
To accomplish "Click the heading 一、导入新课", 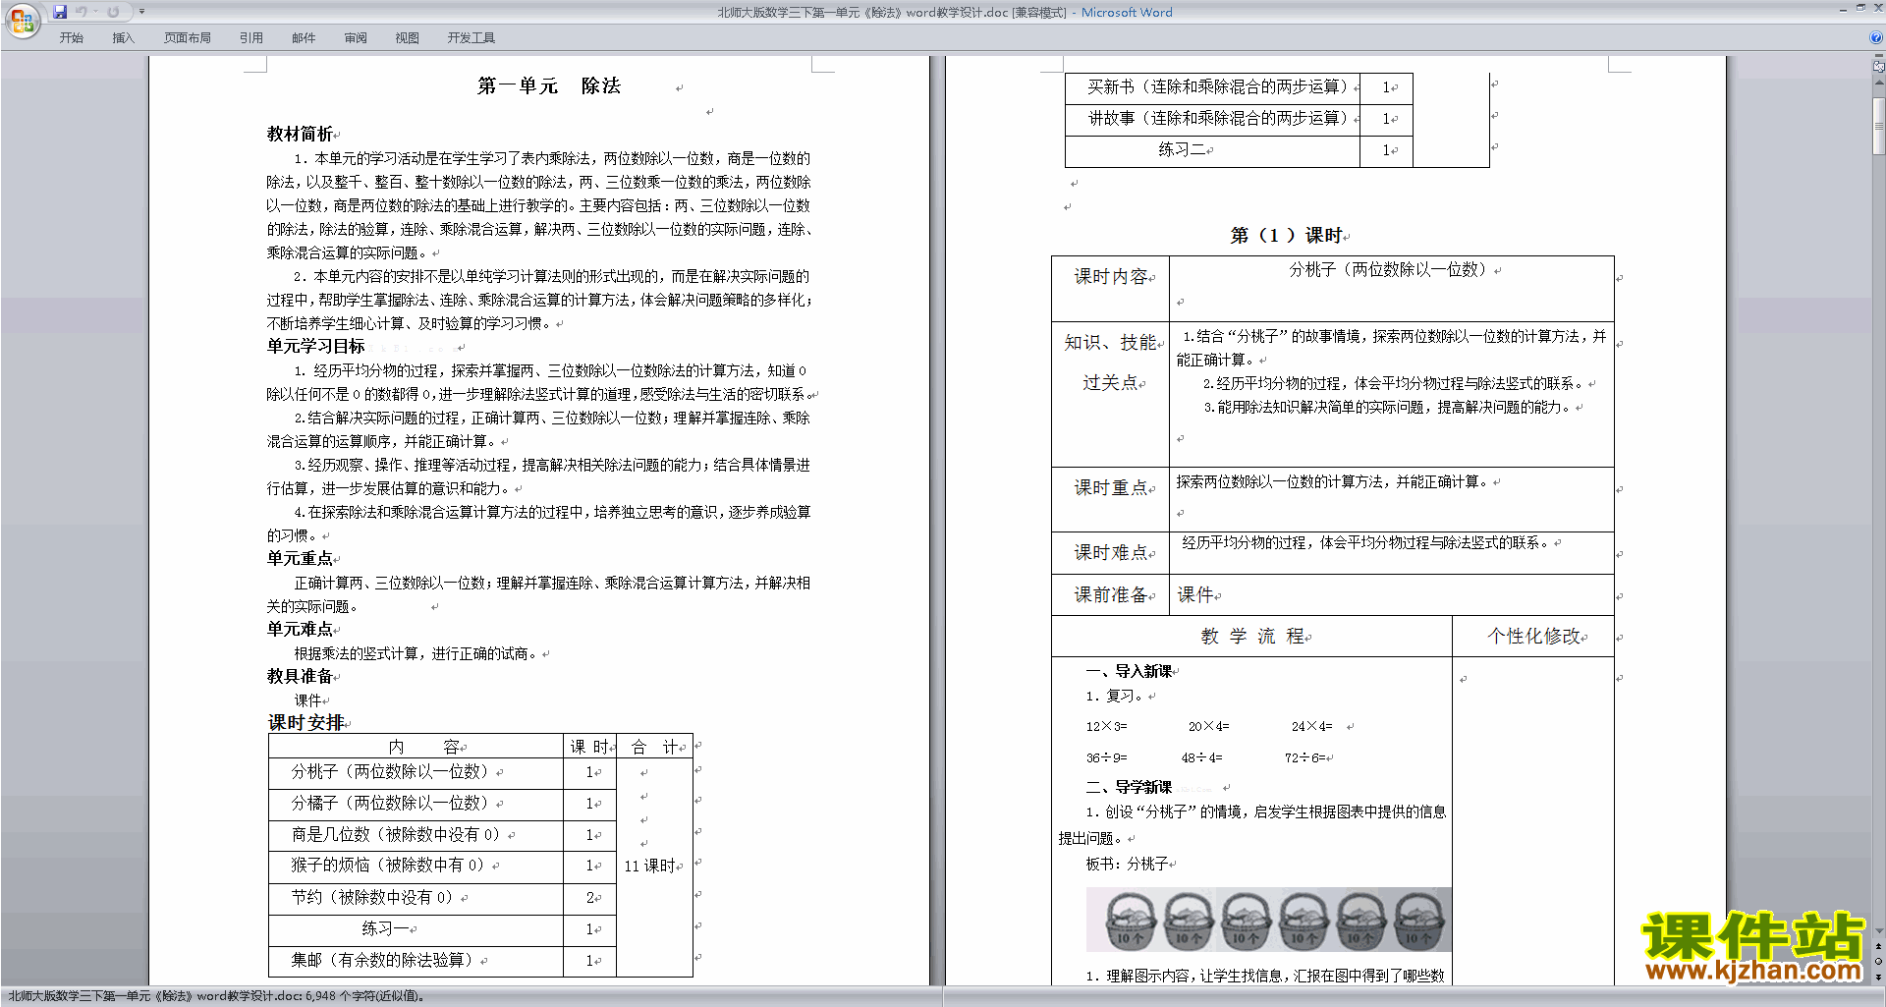I will [1129, 672].
